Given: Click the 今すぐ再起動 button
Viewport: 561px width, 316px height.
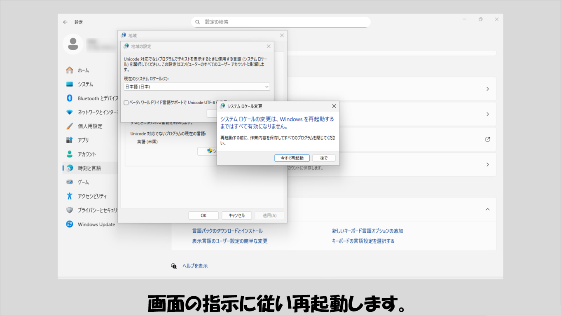Looking at the screenshot, I should pyautogui.click(x=292, y=158).
